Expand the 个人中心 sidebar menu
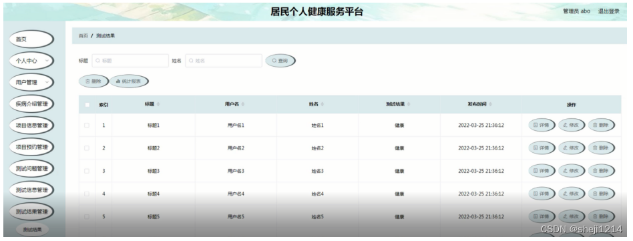Viewport: 633px width, 241px height. tap(31, 61)
